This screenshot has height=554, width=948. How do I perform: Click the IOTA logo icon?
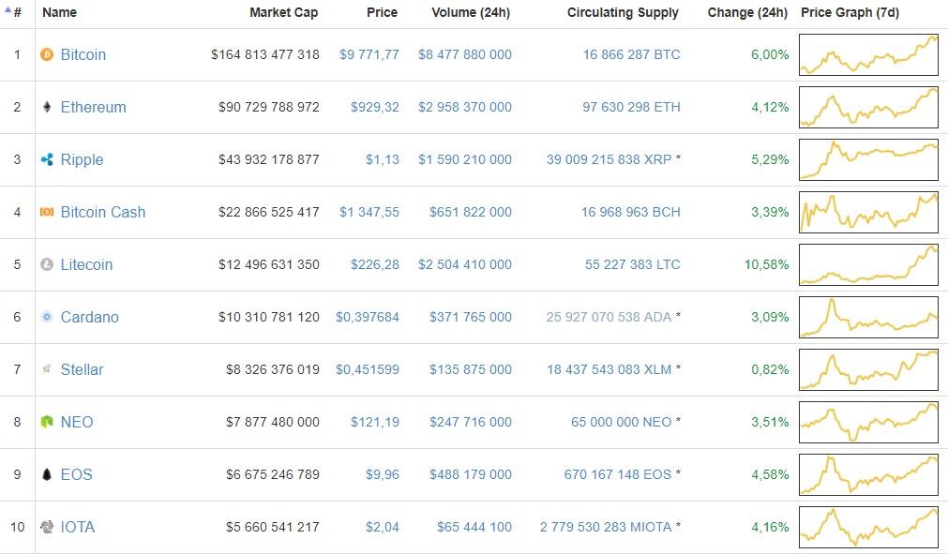pos(47,527)
